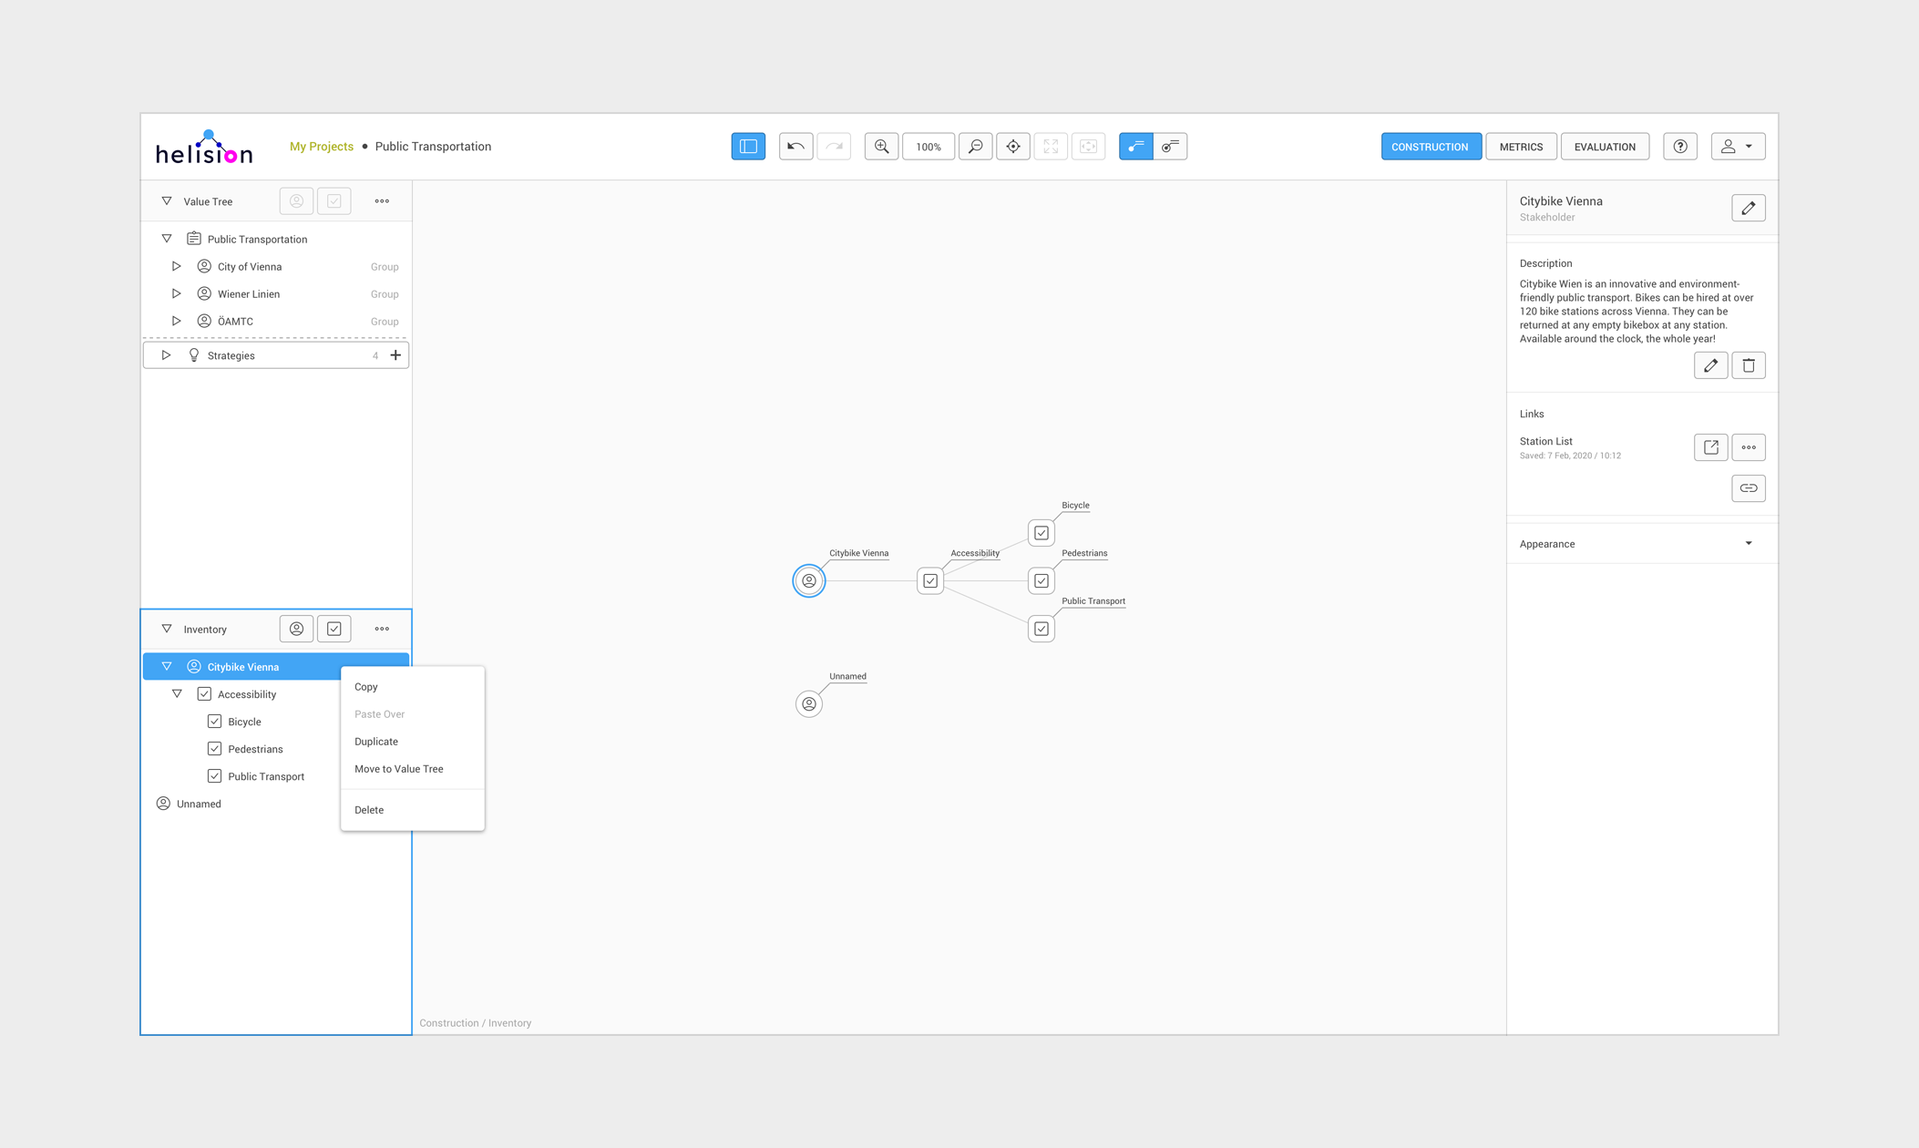The image size is (1919, 1148).
Task: Click the center view crosshair icon
Action: pyautogui.click(x=1013, y=147)
